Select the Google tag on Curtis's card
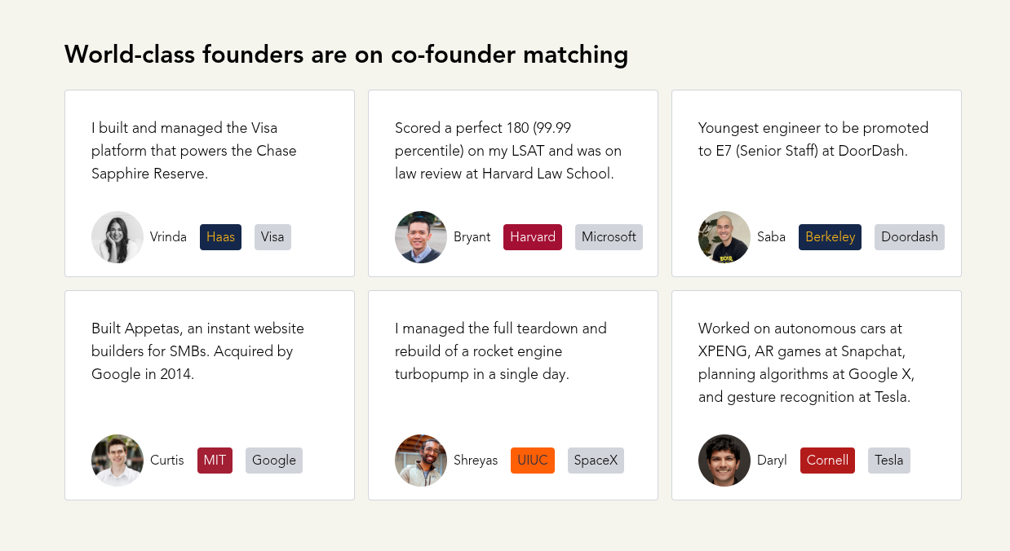Viewport: 1010px width, 551px height. point(273,460)
